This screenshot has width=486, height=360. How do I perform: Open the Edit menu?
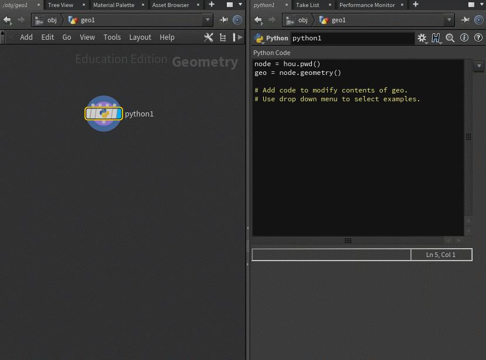point(47,37)
